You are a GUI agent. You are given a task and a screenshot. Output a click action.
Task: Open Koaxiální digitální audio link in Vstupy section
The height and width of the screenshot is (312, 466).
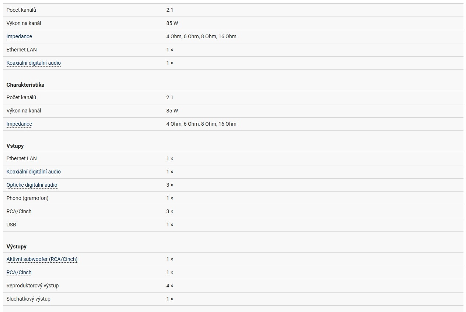[34, 172]
